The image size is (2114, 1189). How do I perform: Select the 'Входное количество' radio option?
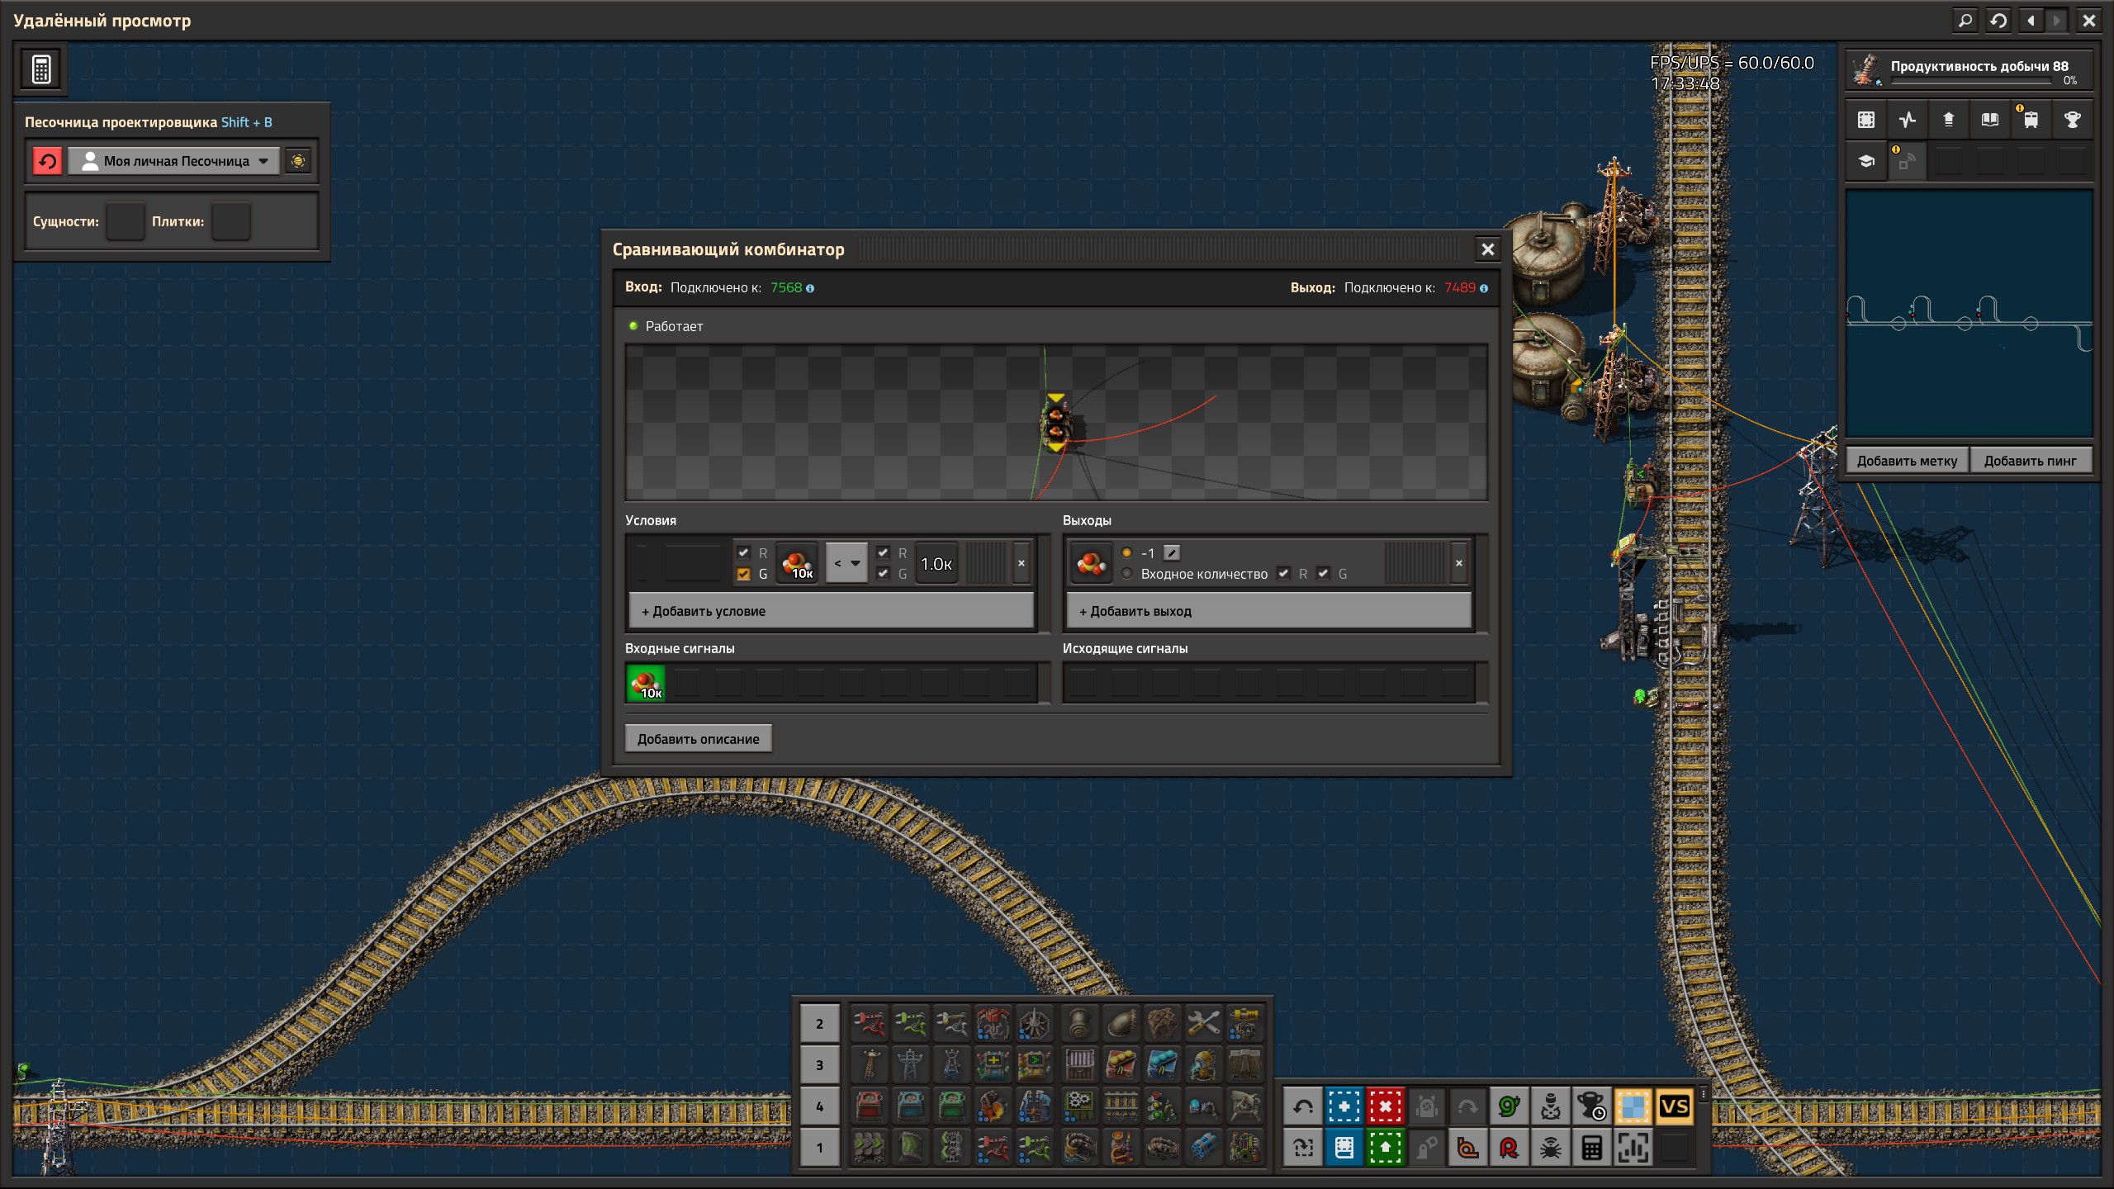[x=1127, y=573]
